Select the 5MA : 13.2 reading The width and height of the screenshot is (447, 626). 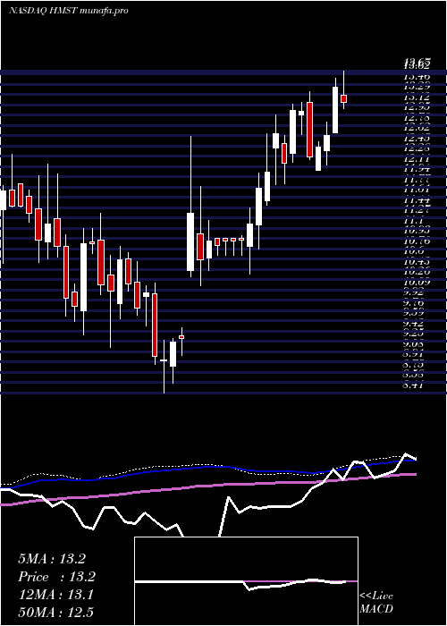tap(52, 559)
